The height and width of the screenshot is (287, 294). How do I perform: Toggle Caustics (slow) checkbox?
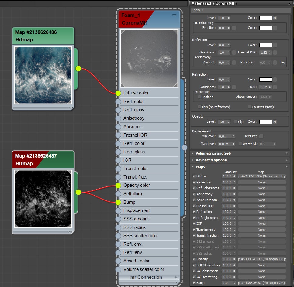[249, 107]
